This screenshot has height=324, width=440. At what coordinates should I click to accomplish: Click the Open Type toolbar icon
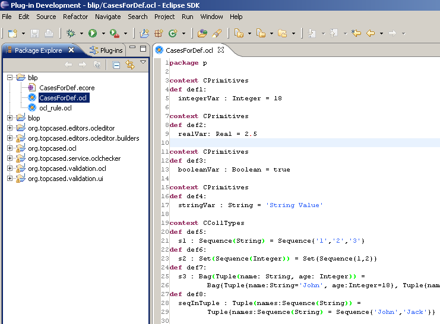click(202, 33)
